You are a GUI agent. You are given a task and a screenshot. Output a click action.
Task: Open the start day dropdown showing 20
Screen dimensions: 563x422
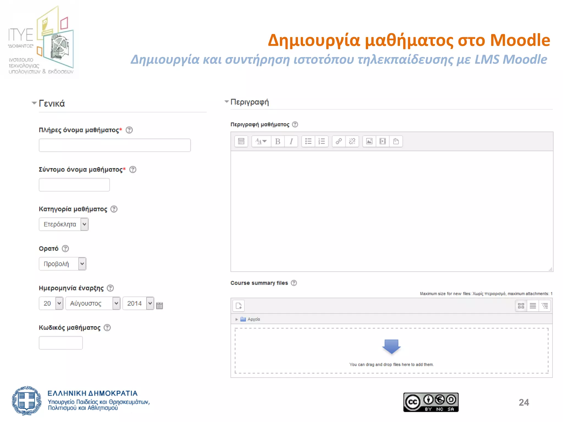click(51, 303)
